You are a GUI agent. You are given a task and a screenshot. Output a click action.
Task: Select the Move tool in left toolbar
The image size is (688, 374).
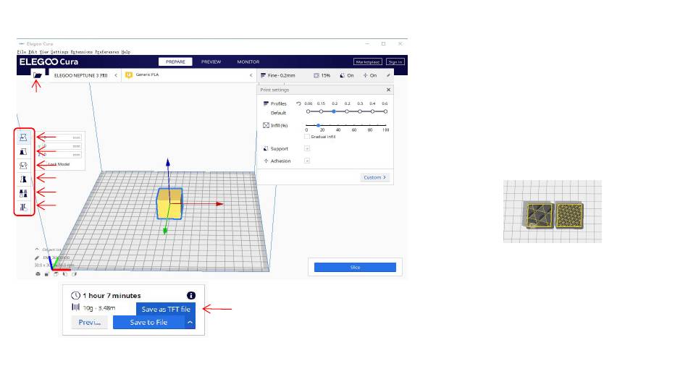[x=24, y=137]
